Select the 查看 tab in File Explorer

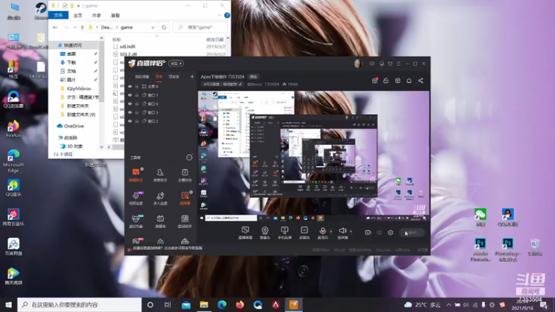coord(115,15)
